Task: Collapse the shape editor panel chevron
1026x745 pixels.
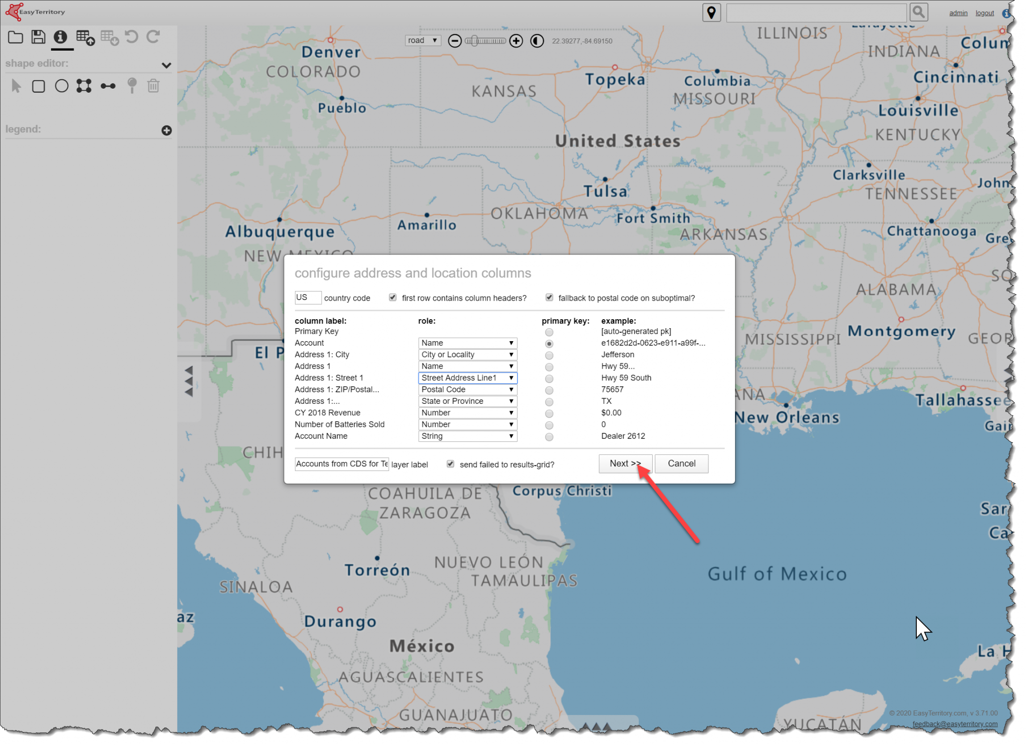Action: click(x=166, y=65)
